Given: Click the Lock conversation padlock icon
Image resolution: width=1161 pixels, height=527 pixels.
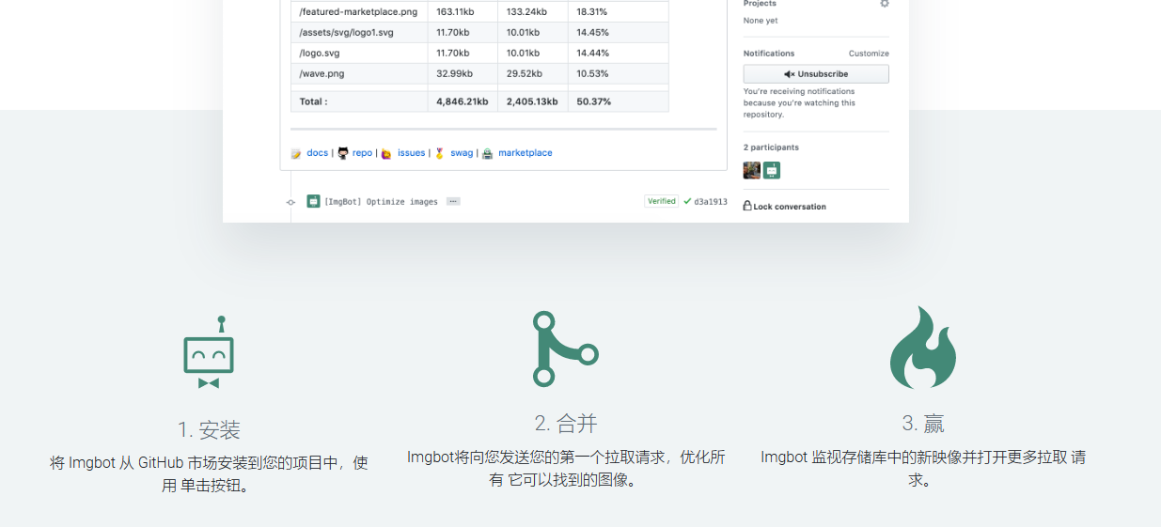Looking at the screenshot, I should pyautogui.click(x=747, y=206).
